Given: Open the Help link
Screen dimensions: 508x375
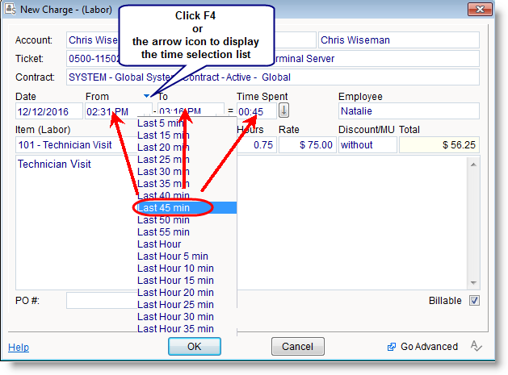Looking at the screenshot, I should coord(19,348).
